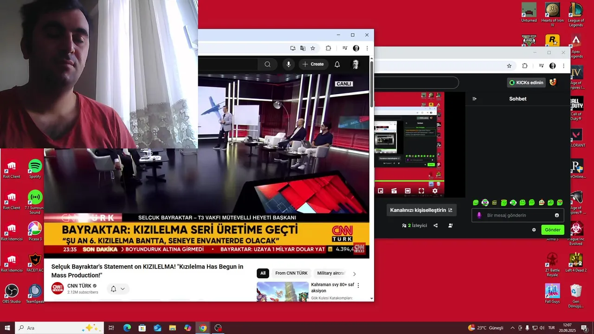Click the League of Legends desktop icon
The image size is (594, 334).
(576, 15)
